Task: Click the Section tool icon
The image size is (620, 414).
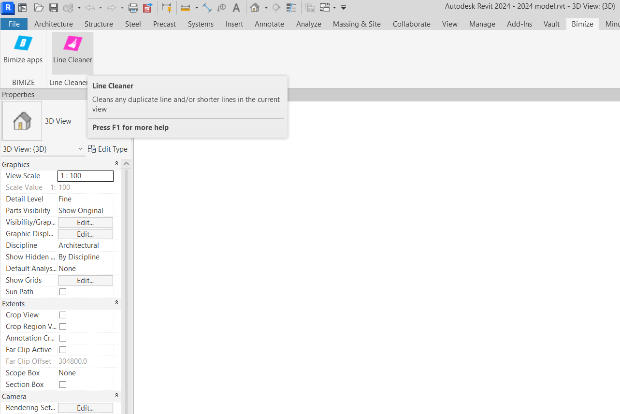Action: [276, 8]
